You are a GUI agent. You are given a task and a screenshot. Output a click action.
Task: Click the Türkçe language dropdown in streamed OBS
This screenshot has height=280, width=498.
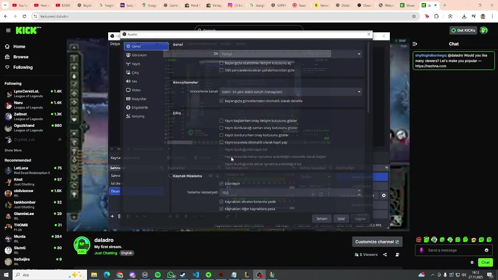point(291,54)
